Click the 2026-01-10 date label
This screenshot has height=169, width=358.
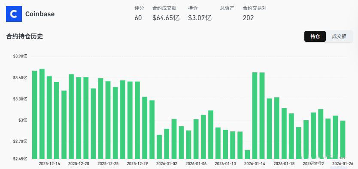[x=225, y=164]
